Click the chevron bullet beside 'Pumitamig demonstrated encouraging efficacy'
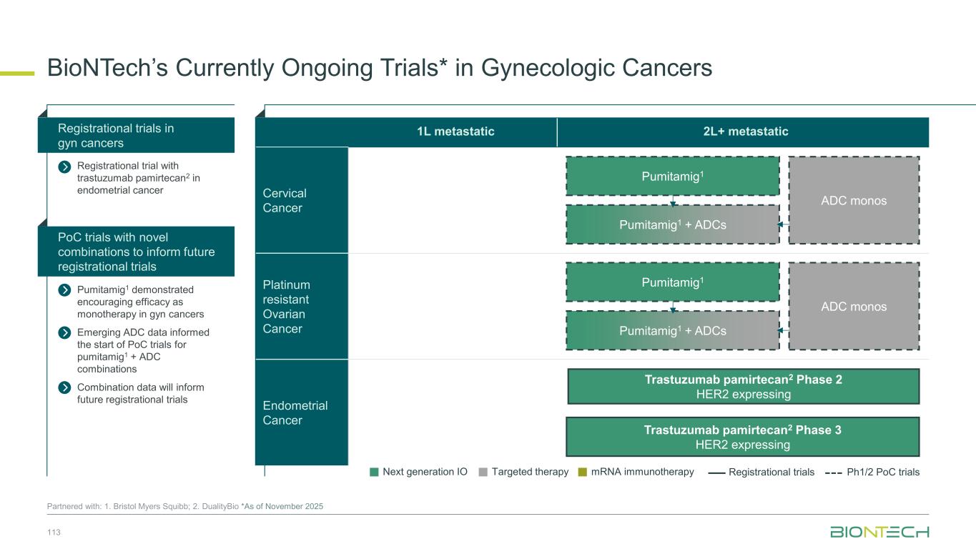976x549 pixels. coord(64,290)
